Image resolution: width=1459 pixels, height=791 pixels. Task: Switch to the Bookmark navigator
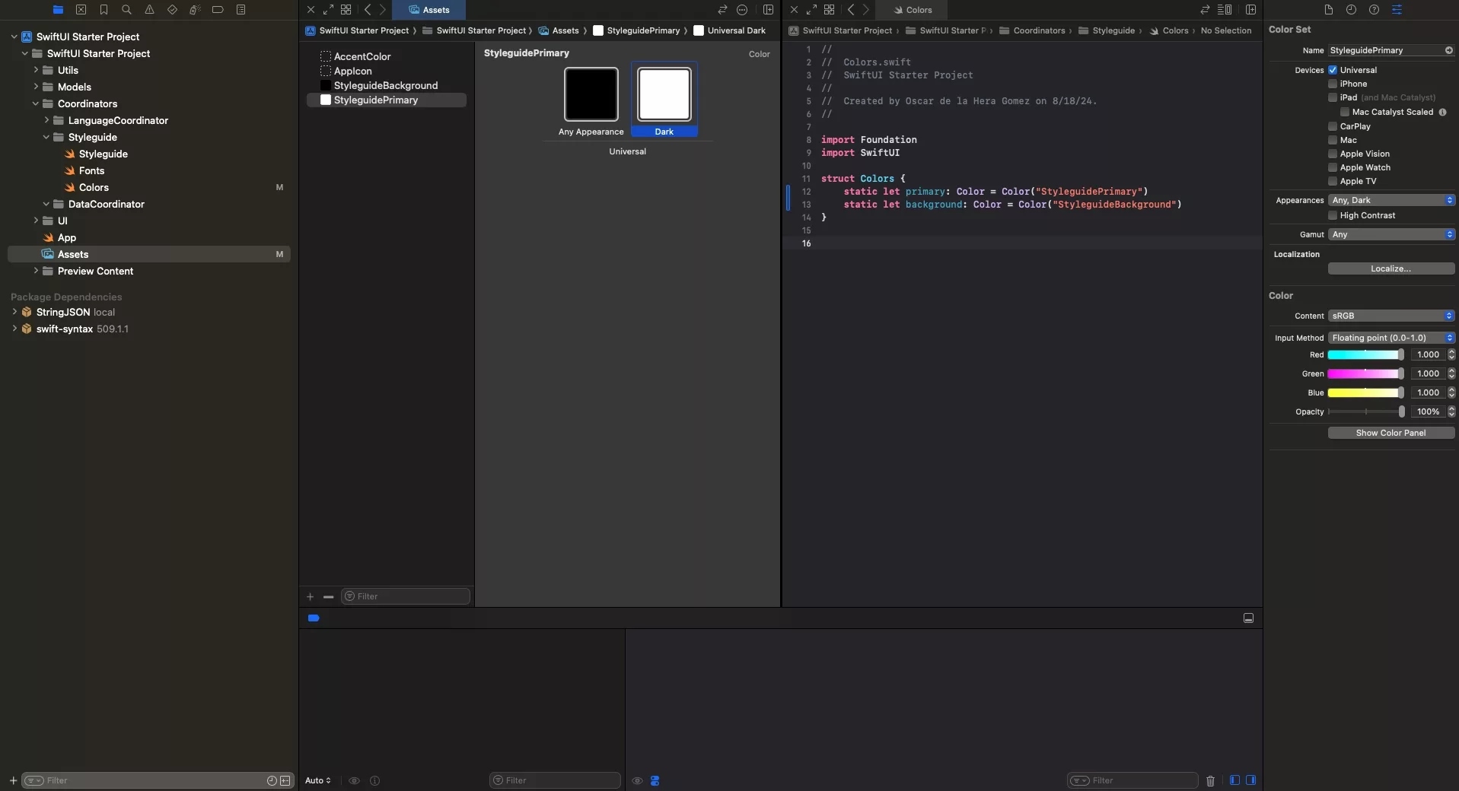(104, 10)
